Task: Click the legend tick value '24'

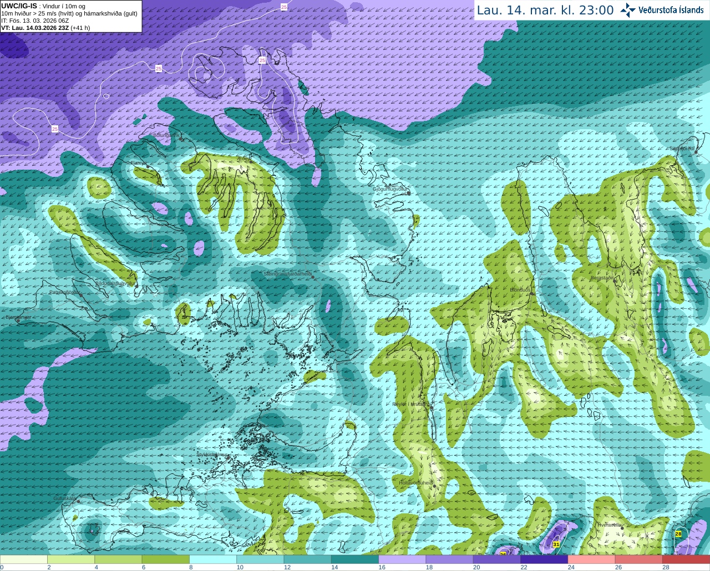Action: coord(571,568)
